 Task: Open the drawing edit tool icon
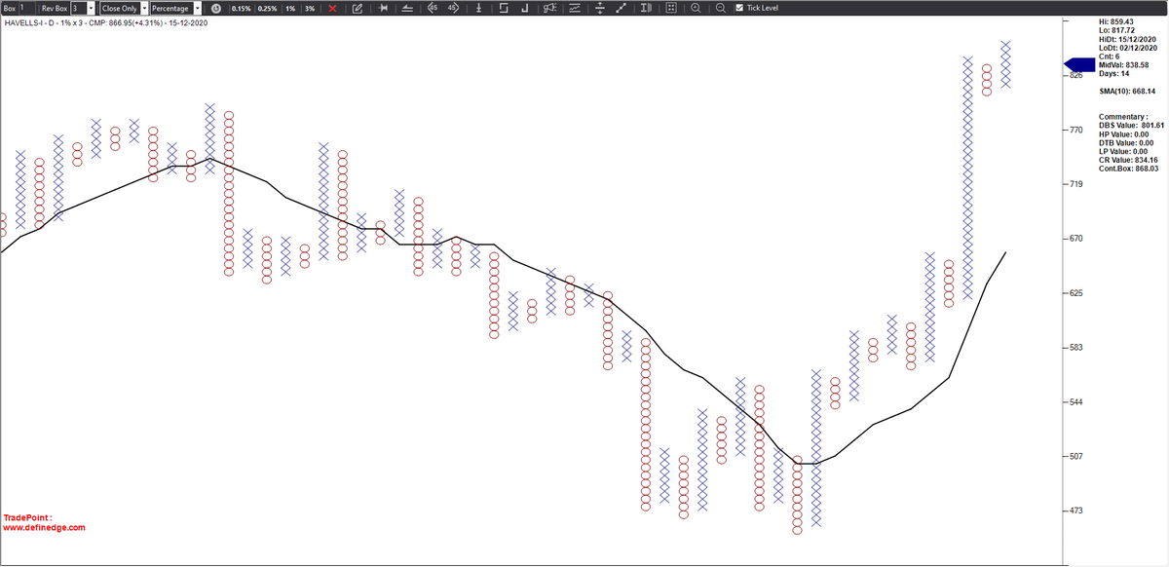pos(358,8)
